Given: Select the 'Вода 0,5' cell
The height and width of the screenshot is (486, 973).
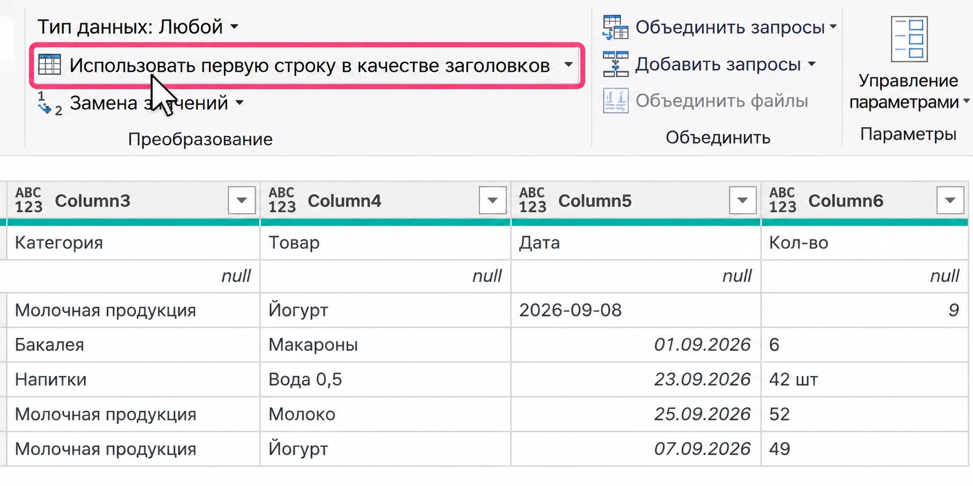Looking at the screenshot, I should coord(386,380).
